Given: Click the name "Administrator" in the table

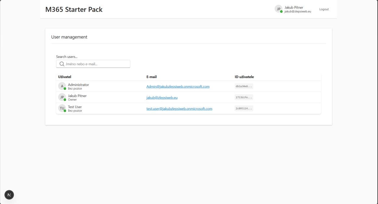Looking at the screenshot, I should [x=78, y=85].
